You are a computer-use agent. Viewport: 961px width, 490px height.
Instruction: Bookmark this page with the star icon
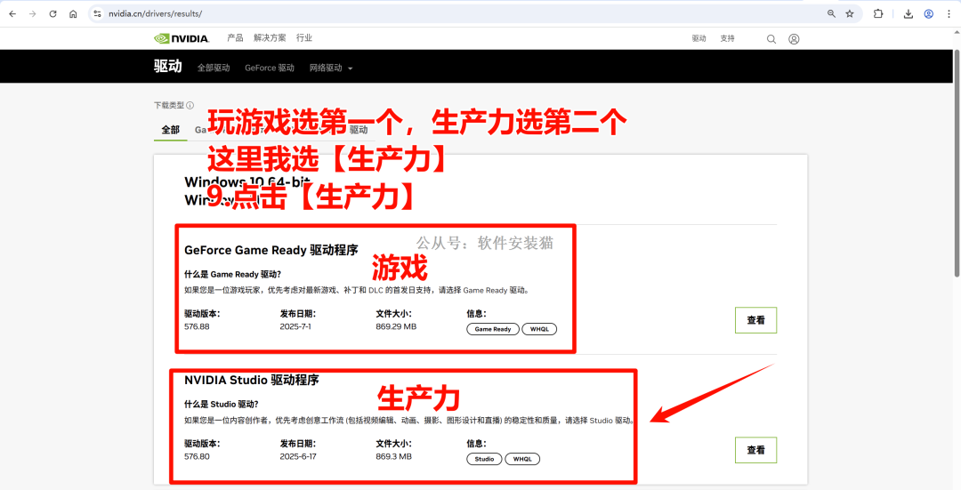click(850, 13)
